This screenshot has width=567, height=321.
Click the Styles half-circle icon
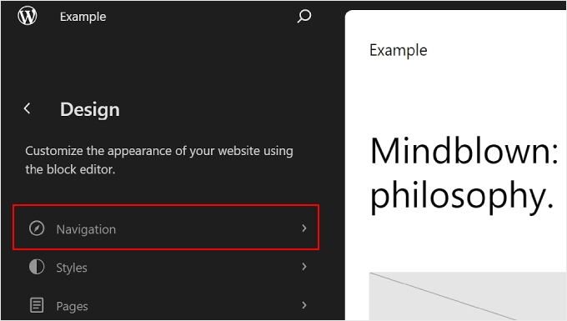click(37, 267)
